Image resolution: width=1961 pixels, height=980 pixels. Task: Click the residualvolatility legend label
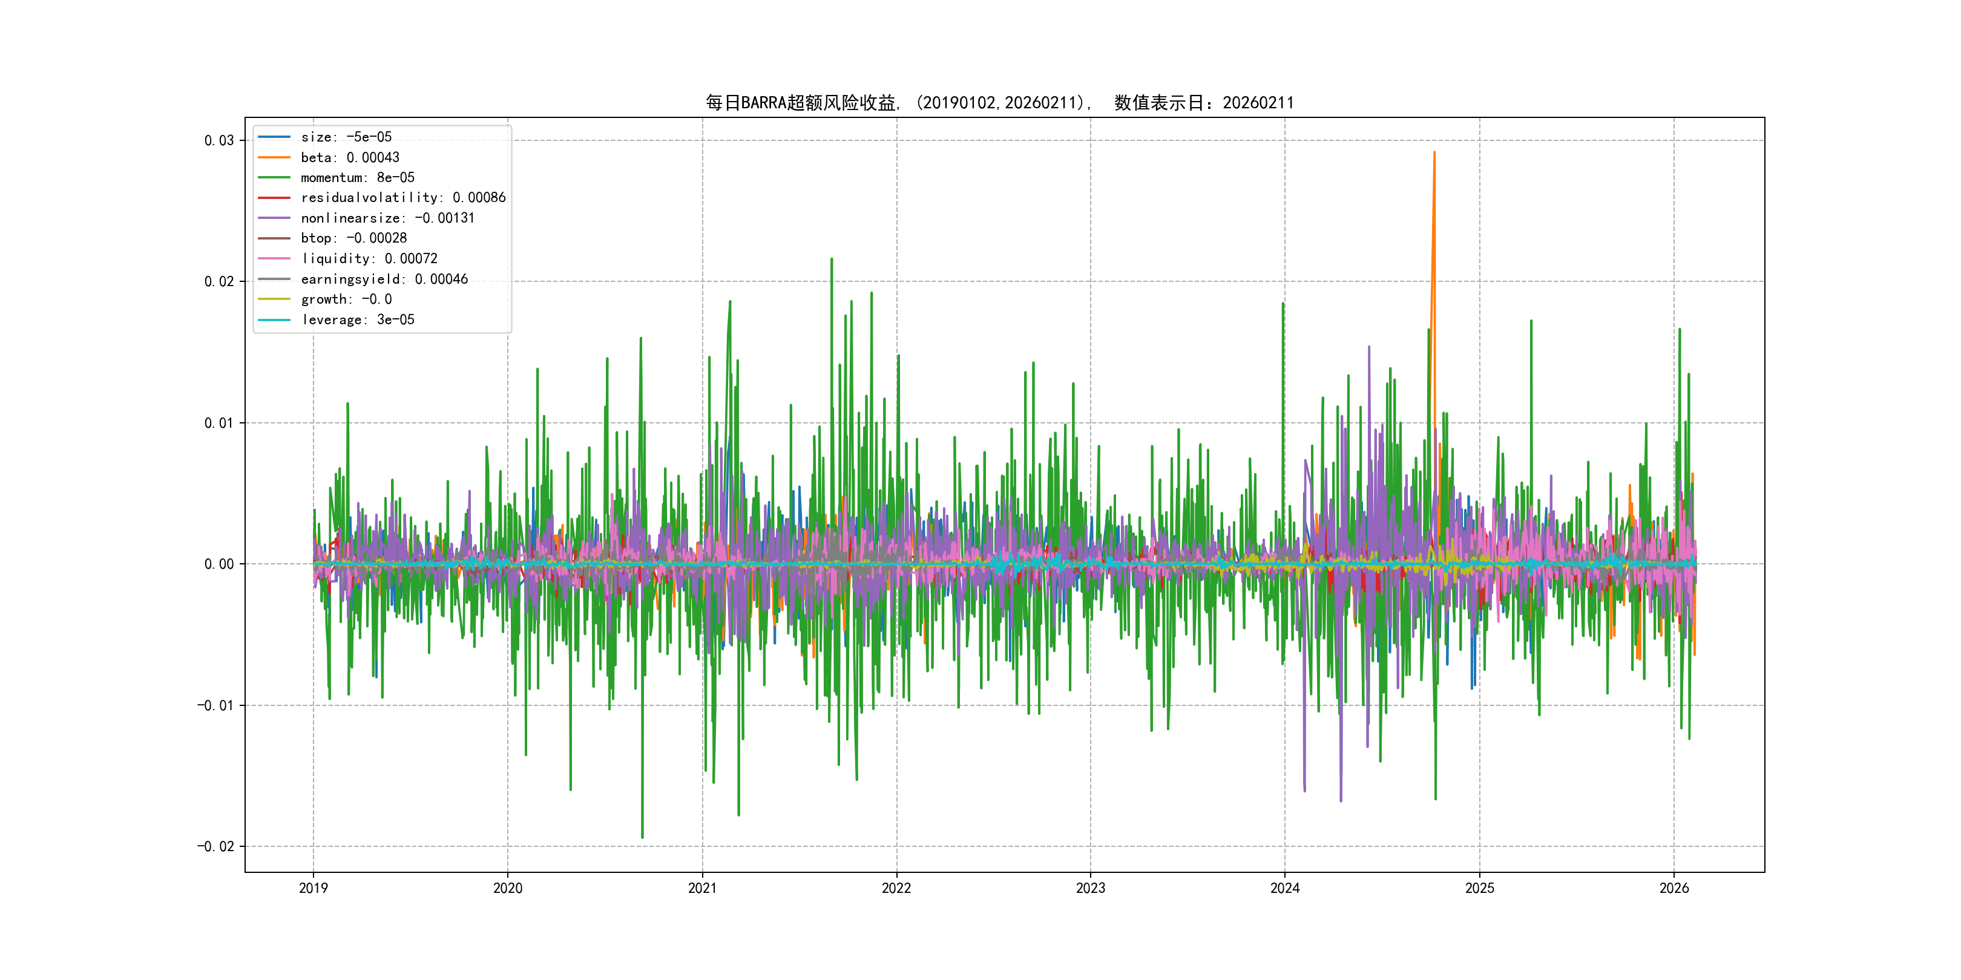point(402,198)
